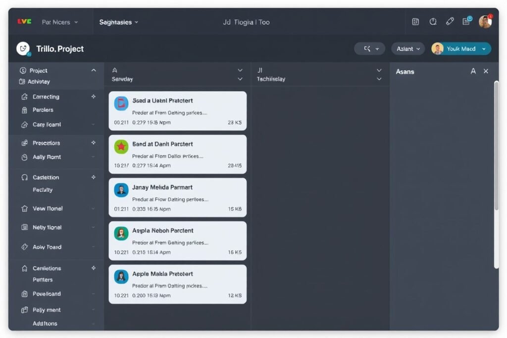Click the blue icon on Ssad a Uatnl card

[121, 103]
